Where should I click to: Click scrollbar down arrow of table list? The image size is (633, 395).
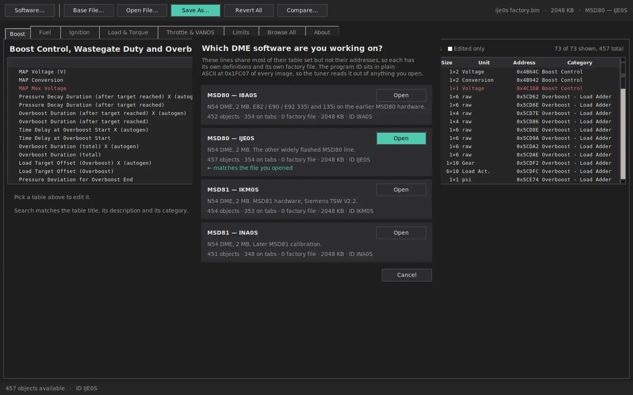pos(623,181)
